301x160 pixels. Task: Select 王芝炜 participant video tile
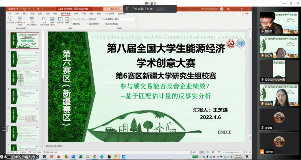coord(279,95)
